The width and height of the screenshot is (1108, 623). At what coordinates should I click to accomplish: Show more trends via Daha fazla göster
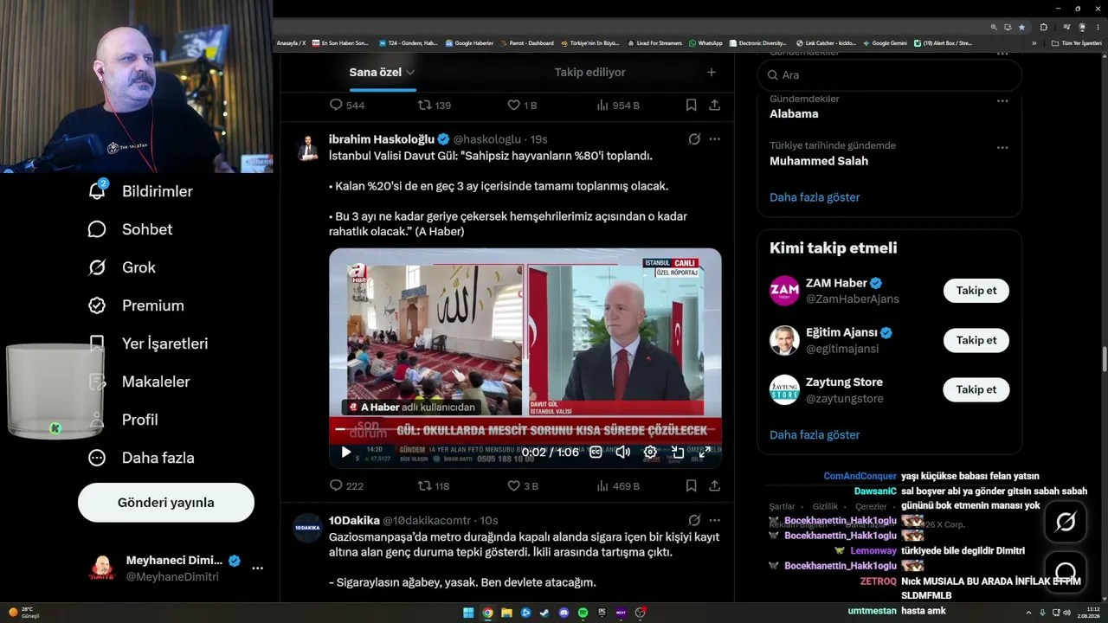[x=815, y=197]
